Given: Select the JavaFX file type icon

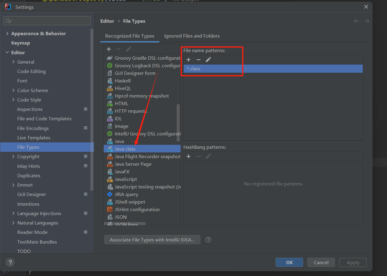Looking at the screenshot, I should pyautogui.click(x=110, y=172).
